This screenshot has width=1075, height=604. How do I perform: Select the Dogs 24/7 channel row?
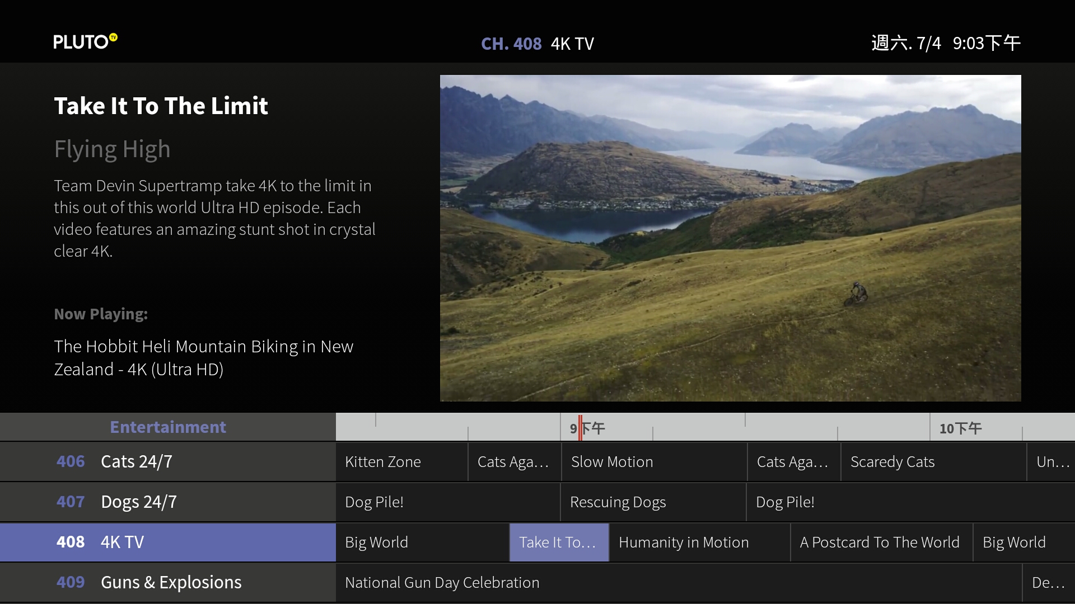(168, 502)
